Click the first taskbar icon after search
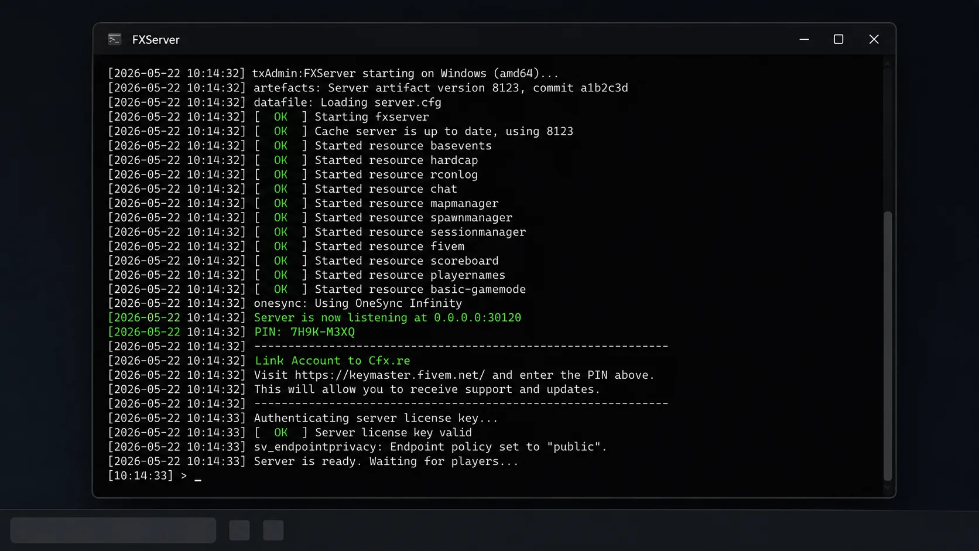The width and height of the screenshot is (979, 551). (239, 530)
